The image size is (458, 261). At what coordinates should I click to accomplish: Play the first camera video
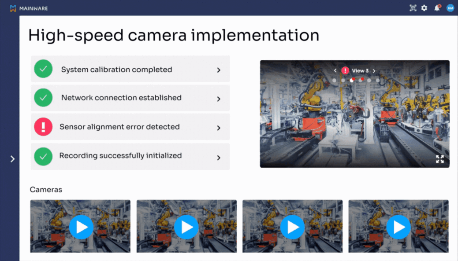[x=81, y=227]
